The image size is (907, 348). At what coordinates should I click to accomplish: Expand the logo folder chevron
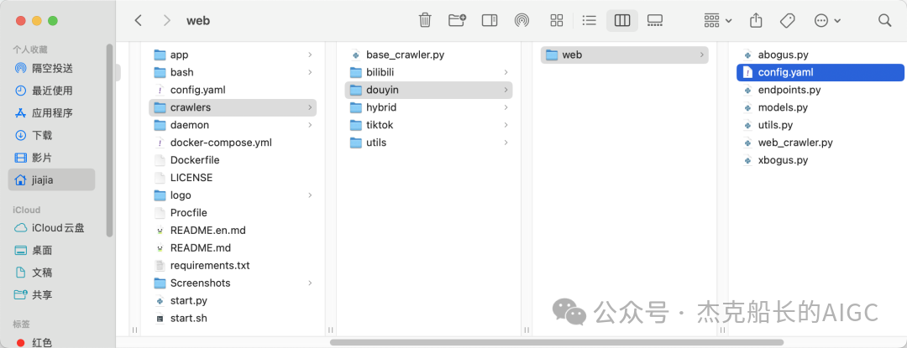point(310,195)
